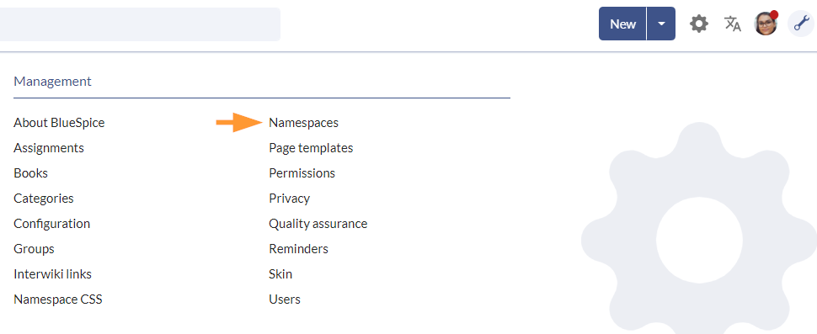Open Interwiki links
The image size is (817, 334).
52,274
